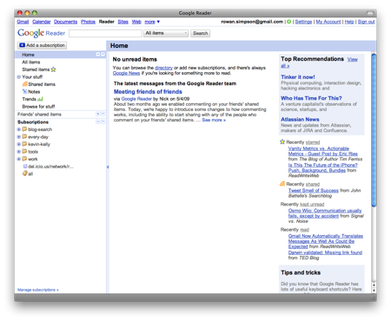Click the tag icon next to all
The width and height of the screenshot is (391, 321).
(25, 174)
